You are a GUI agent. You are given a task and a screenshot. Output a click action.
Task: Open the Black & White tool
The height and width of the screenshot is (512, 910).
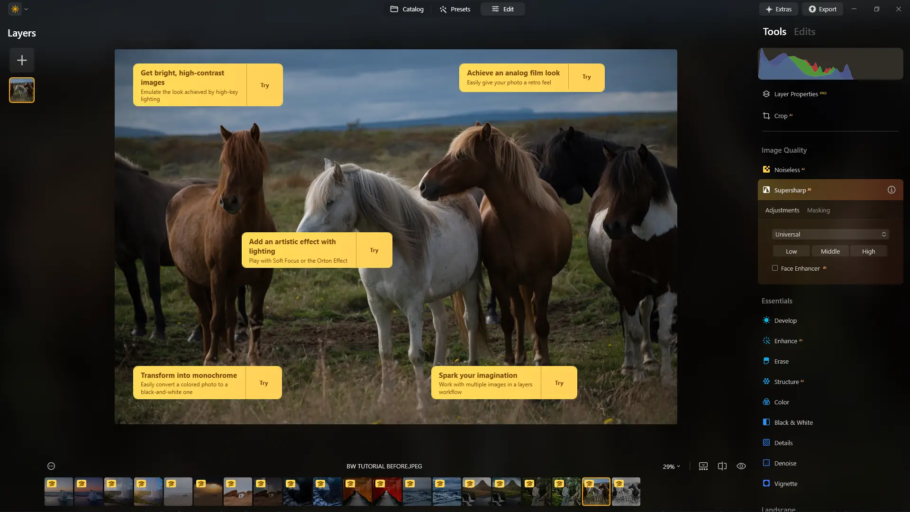tap(793, 422)
